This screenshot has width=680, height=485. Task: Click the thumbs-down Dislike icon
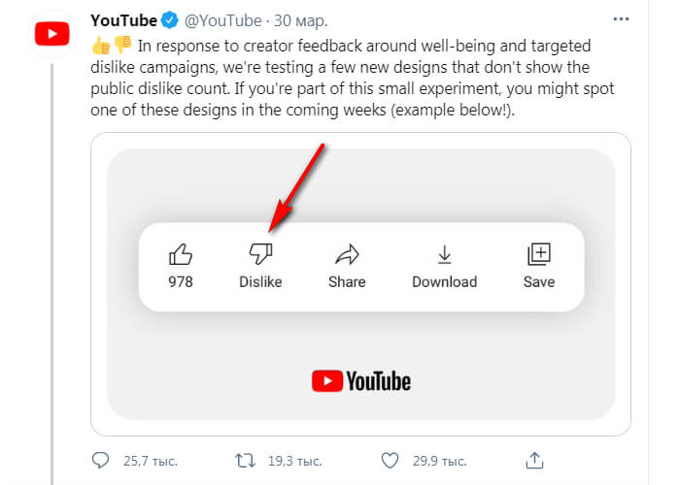(260, 254)
